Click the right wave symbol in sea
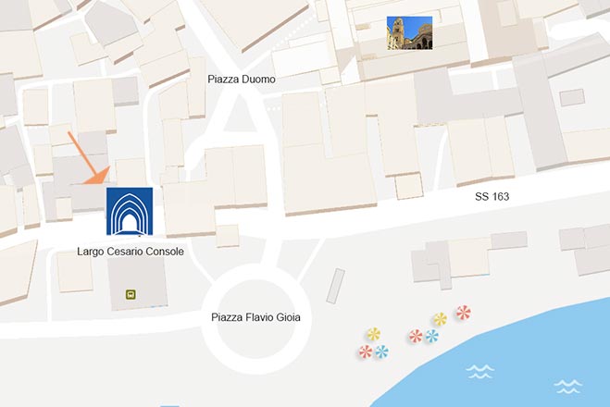610x407 pixels. pos(568,387)
